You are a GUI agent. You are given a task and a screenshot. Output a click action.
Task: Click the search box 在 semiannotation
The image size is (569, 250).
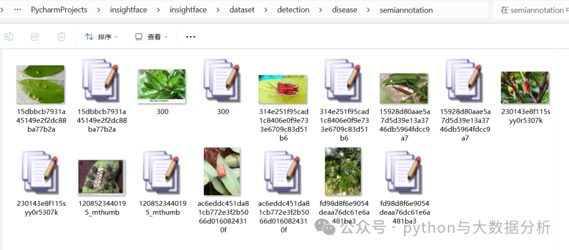[531, 10]
